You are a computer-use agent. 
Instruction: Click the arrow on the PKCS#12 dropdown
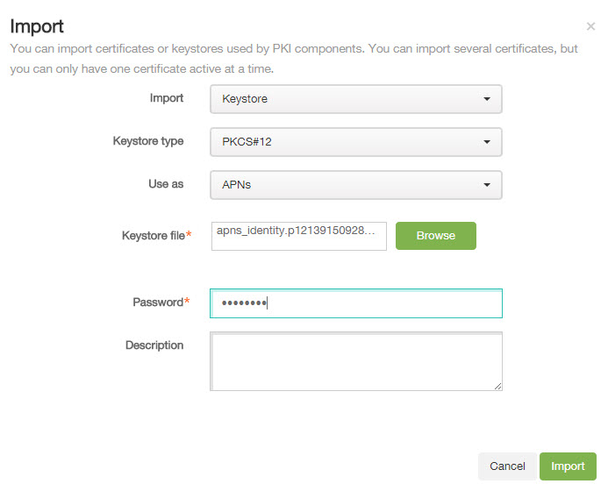pyautogui.click(x=487, y=142)
